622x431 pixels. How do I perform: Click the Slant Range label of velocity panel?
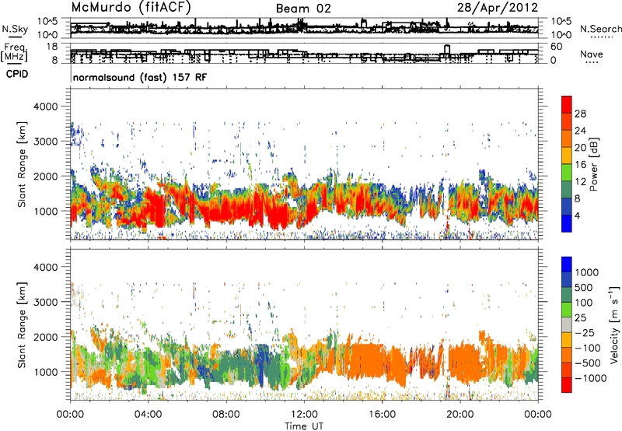[x=22, y=324]
